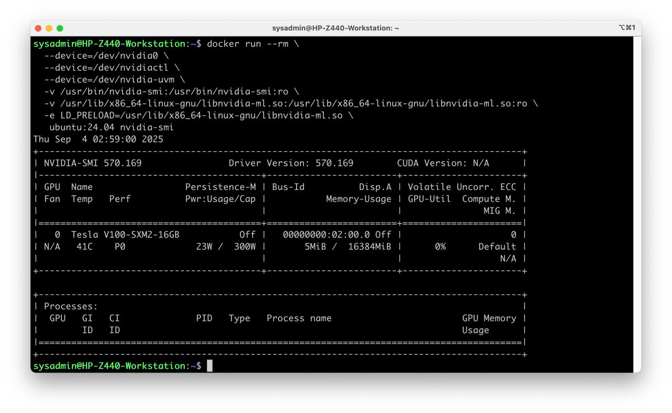Click the bus id '00000000:02:00.0'
Viewport: 672px width, 413px height.
coord(326,235)
